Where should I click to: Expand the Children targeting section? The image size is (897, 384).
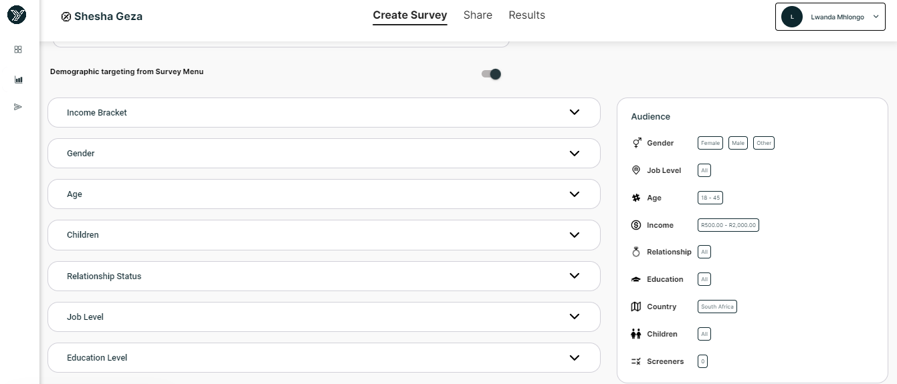[x=324, y=234]
